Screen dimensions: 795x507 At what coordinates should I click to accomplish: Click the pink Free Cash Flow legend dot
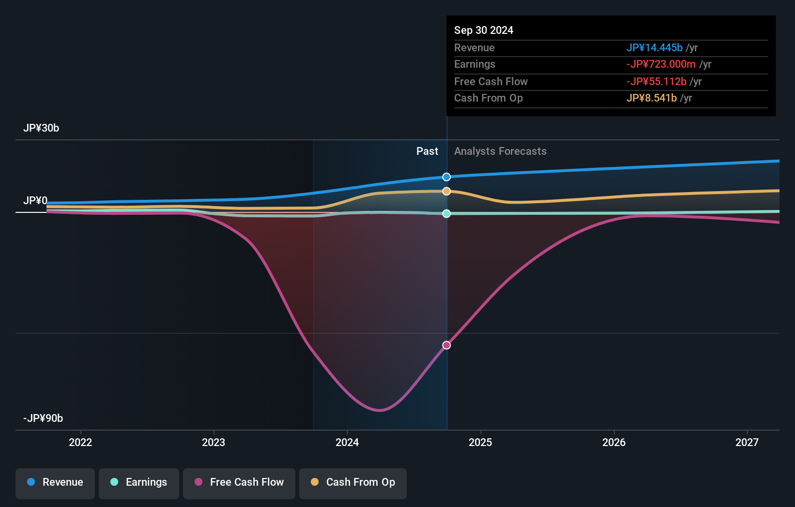pos(199,482)
